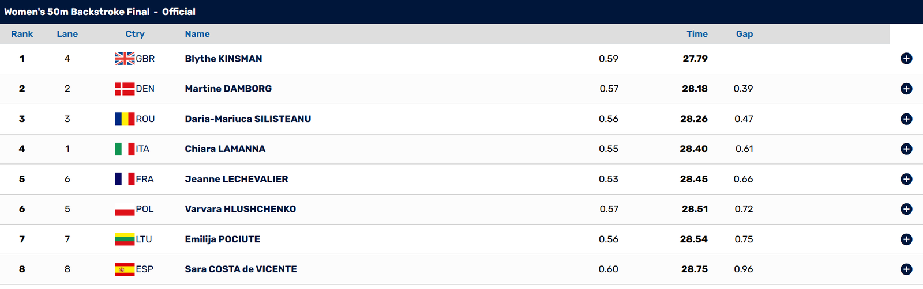Click the Poland flag icon
923x289 pixels.
click(x=125, y=209)
